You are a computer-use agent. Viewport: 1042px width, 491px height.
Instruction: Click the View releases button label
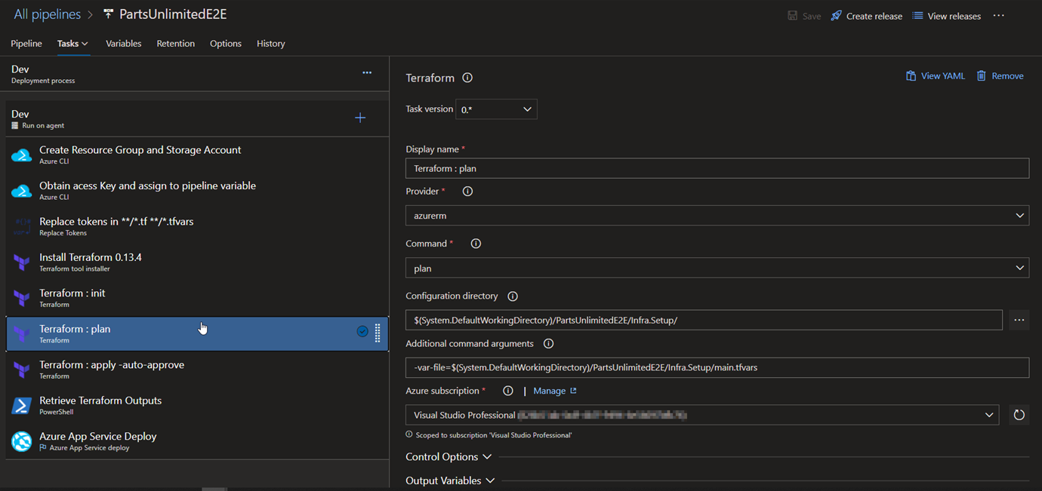tap(954, 16)
